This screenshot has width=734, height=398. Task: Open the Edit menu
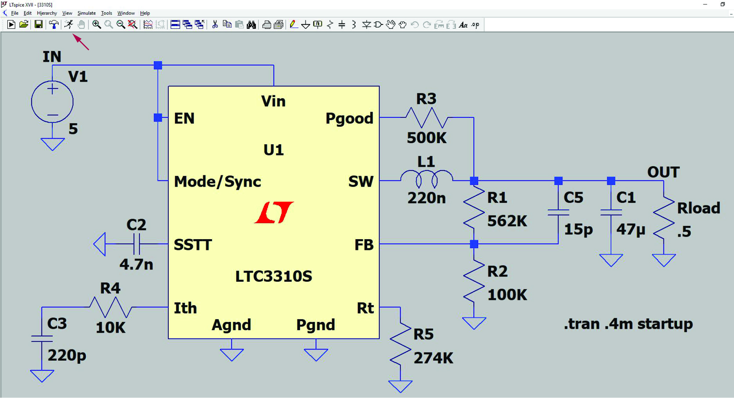pyautogui.click(x=28, y=13)
